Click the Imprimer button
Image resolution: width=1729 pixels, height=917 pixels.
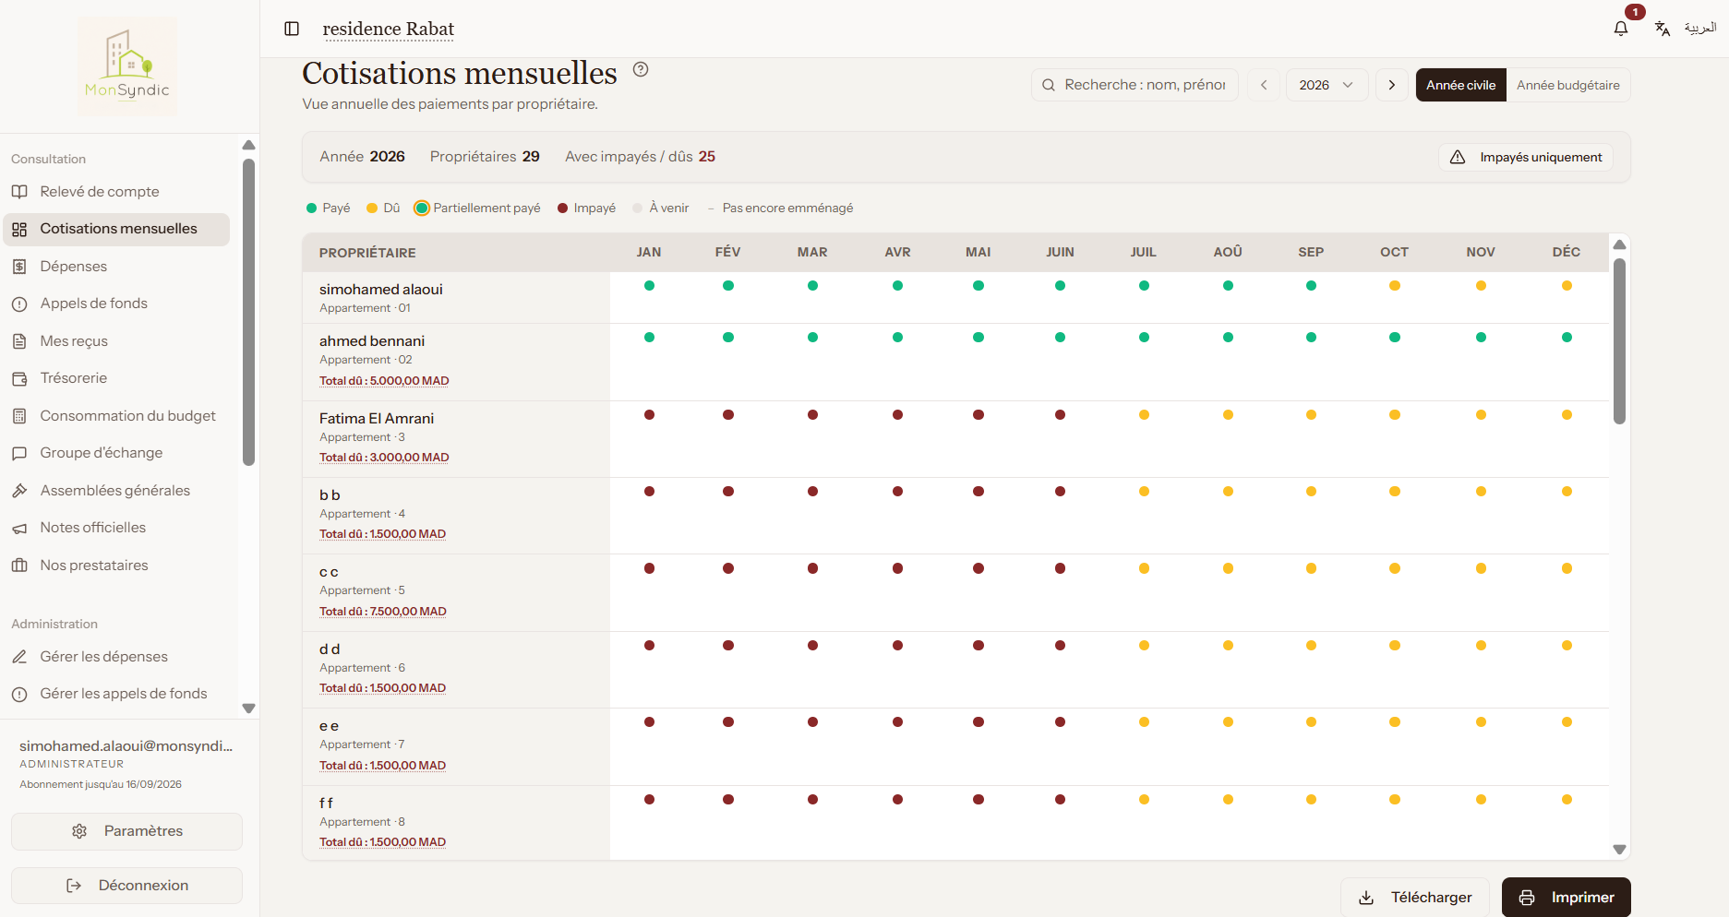coord(1567,898)
